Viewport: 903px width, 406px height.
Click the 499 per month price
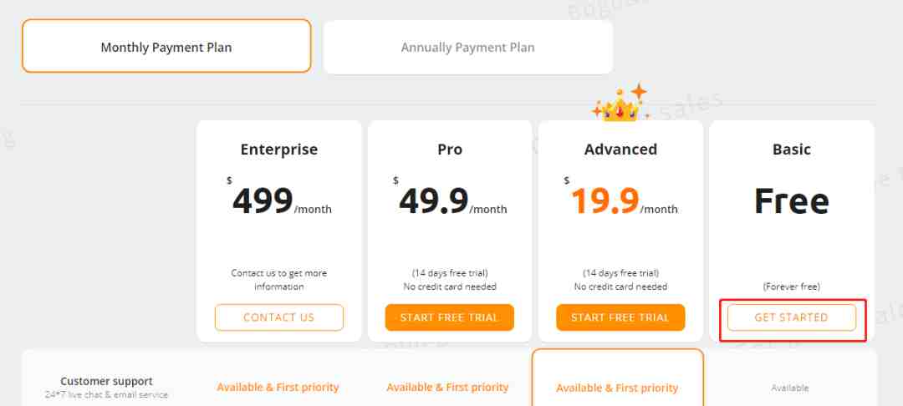pos(282,201)
